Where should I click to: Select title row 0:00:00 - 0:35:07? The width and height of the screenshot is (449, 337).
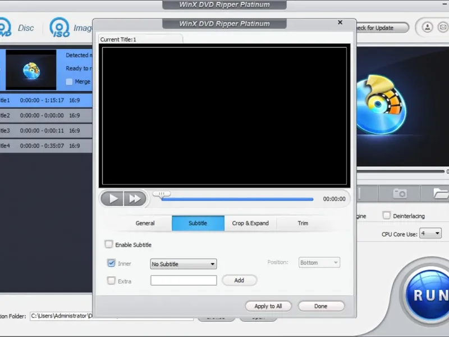coord(46,146)
